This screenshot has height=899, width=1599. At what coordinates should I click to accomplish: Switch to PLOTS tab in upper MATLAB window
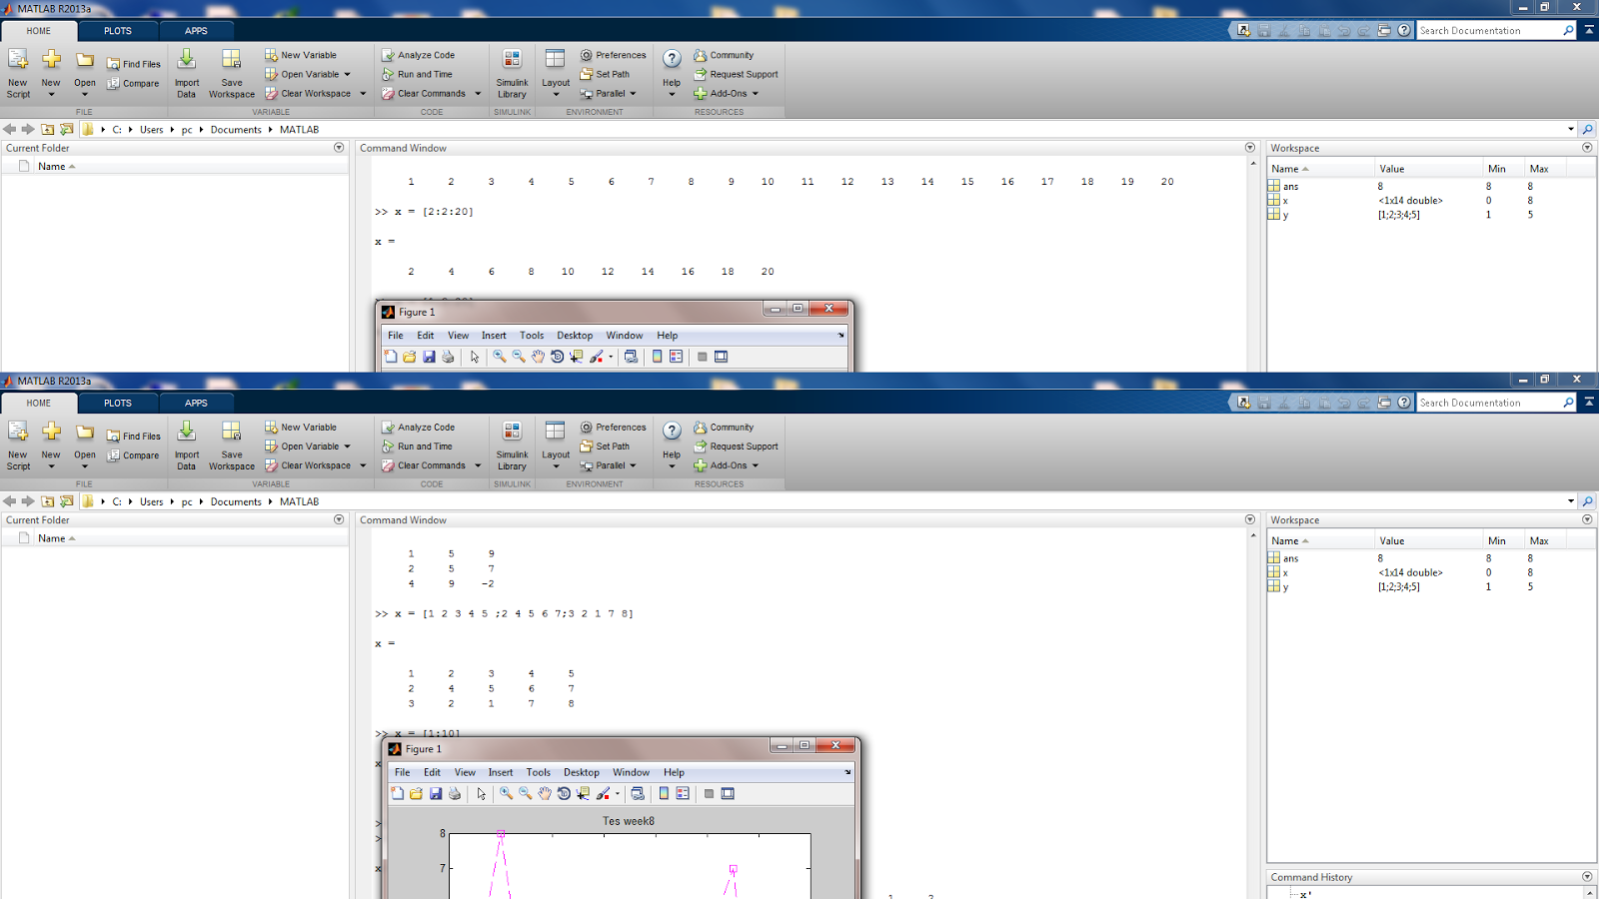118,31
